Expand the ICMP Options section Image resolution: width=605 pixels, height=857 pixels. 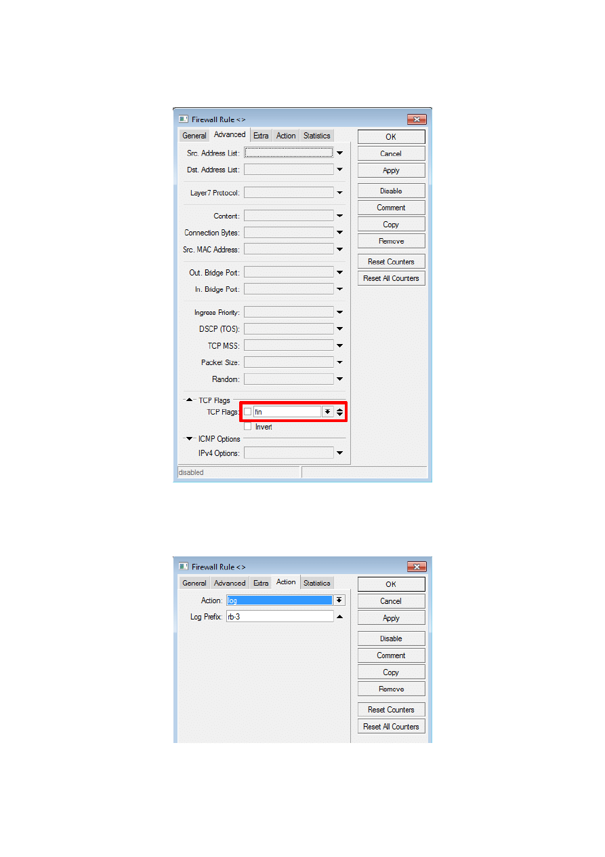[x=190, y=439]
